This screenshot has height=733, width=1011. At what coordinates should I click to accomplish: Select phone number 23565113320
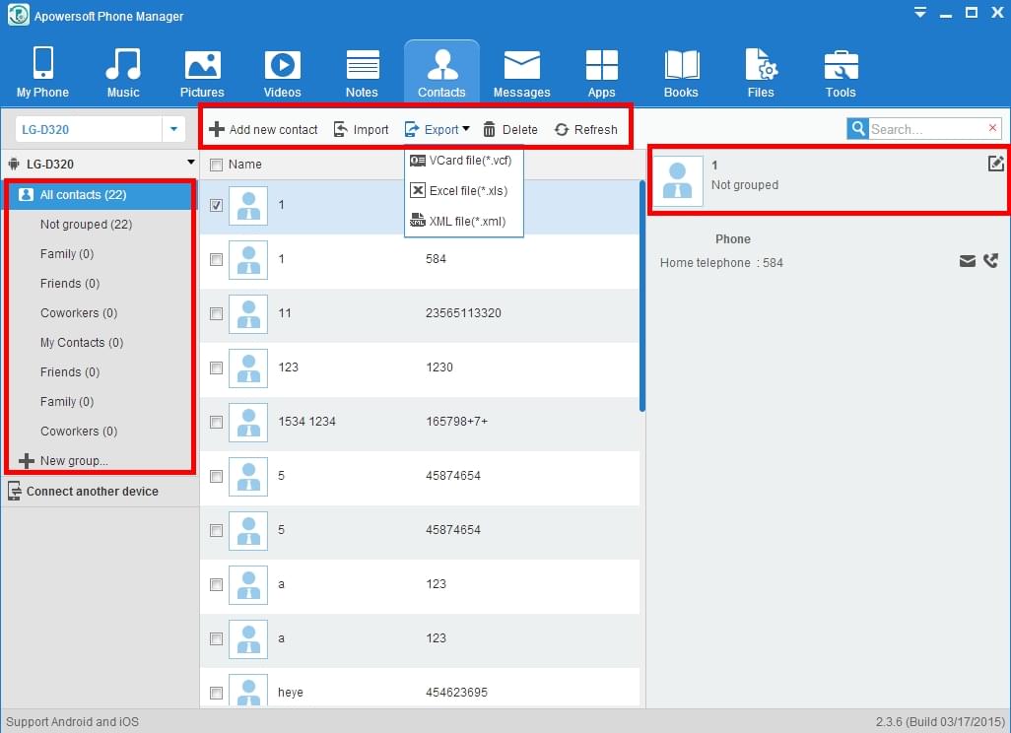pos(463,313)
